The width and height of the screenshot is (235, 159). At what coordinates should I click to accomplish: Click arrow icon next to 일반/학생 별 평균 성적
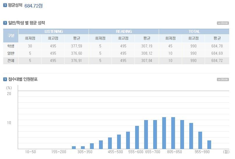pos(5,23)
